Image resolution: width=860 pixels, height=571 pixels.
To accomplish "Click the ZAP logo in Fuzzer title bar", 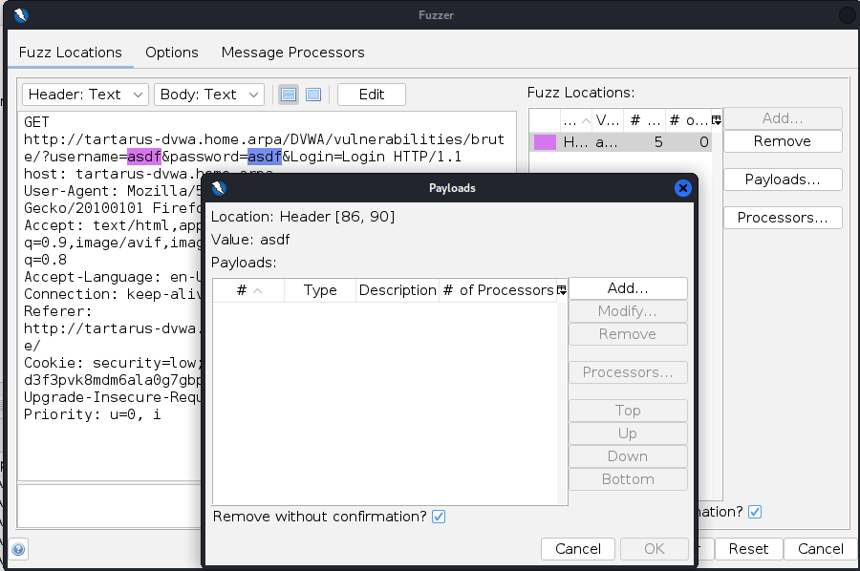I will pos(21,14).
